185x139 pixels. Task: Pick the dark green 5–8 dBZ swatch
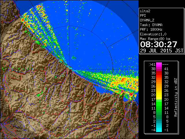159,117
